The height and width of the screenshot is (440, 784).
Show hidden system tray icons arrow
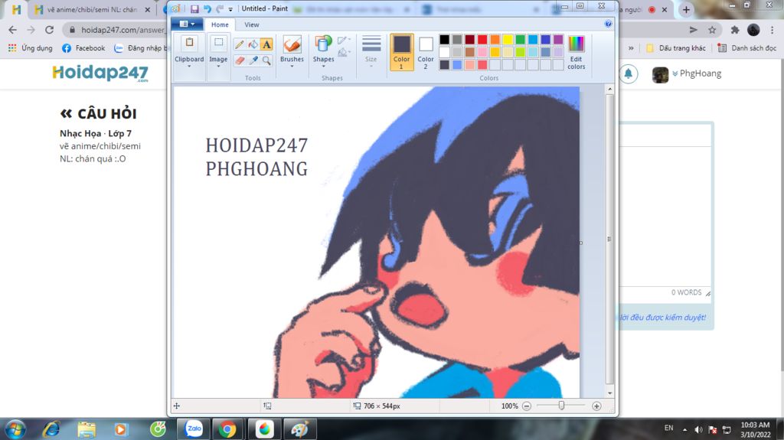coord(684,429)
